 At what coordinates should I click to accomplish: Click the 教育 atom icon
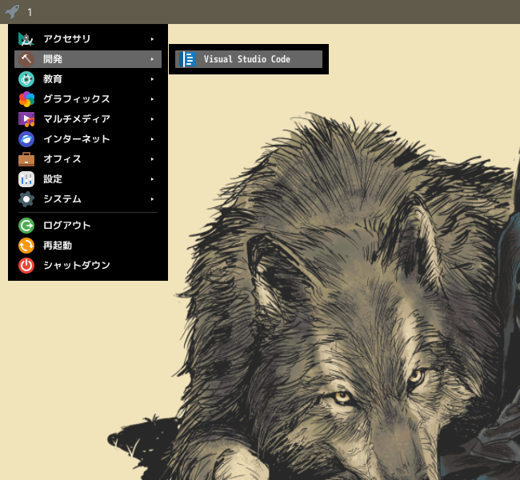[26, 79]
